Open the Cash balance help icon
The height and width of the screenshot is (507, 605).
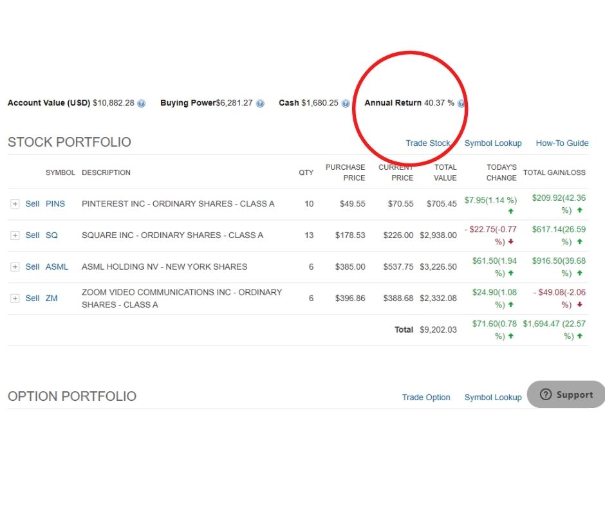point(345,103)
